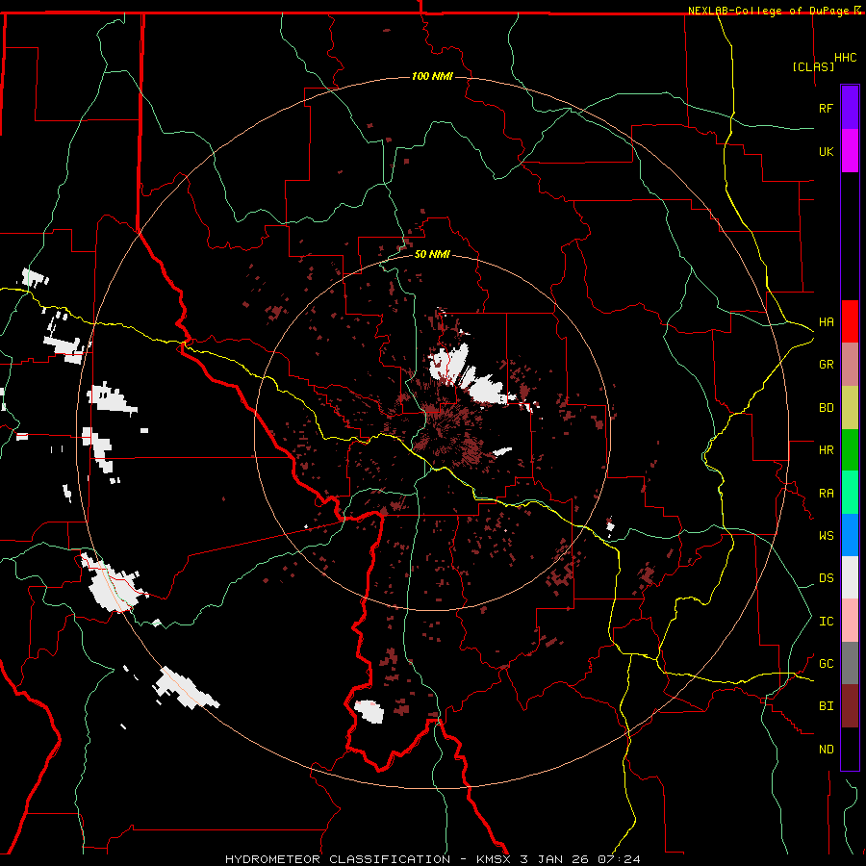Pick the DS white legend swatch
Image resolution: width=866 pixels, height=866 pixels.
[x=850, y=577]
